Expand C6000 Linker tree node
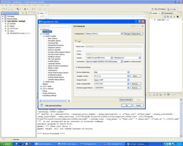 tap(44, 82)
